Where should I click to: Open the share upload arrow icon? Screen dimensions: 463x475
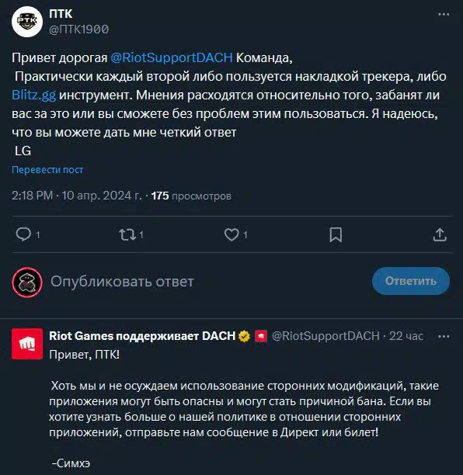(440, 234)
